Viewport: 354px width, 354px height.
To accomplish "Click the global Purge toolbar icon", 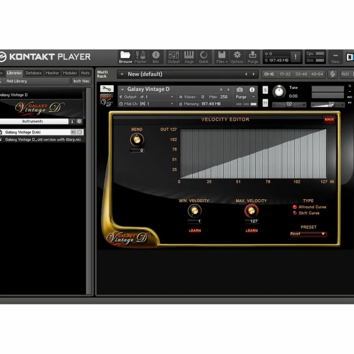I will coord(253,57).
